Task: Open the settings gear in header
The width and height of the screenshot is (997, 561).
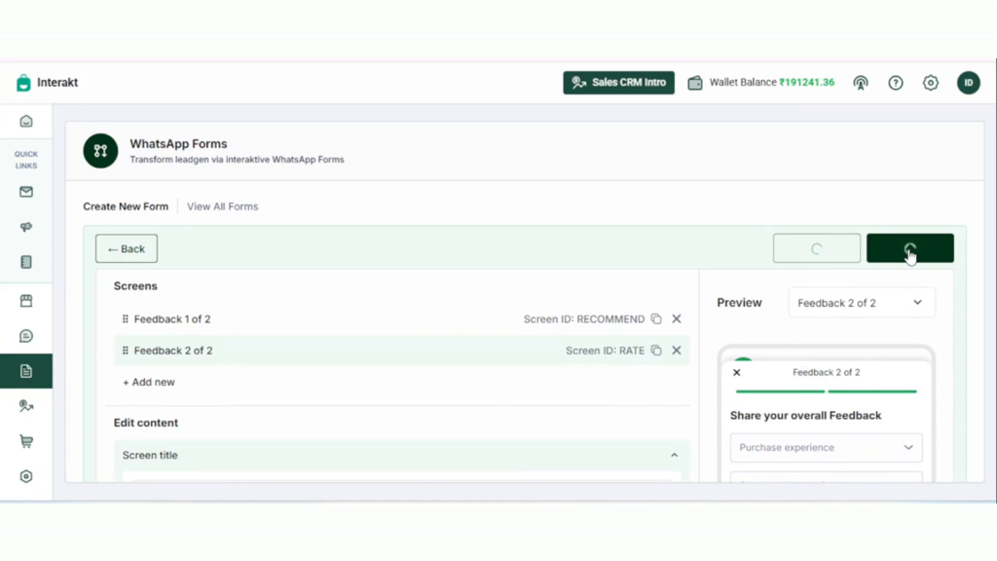Action: [930, 83]
